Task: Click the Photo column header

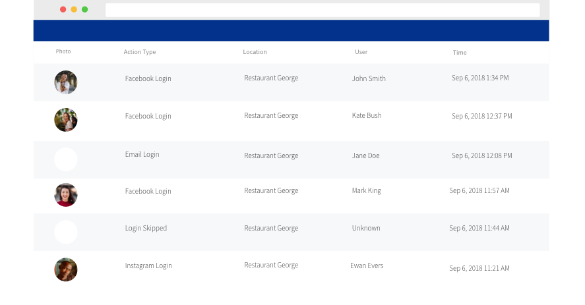Action: point(63,51)
